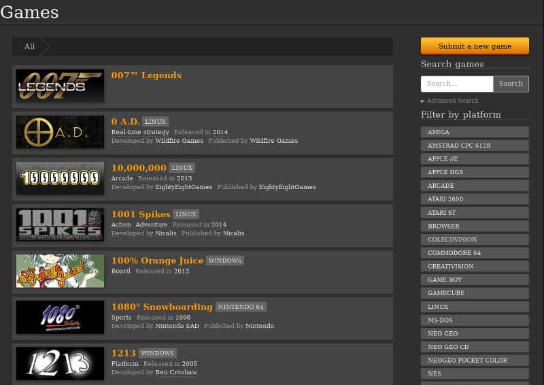Filter by GAMECUBE platform

click(x=475, y=293)
